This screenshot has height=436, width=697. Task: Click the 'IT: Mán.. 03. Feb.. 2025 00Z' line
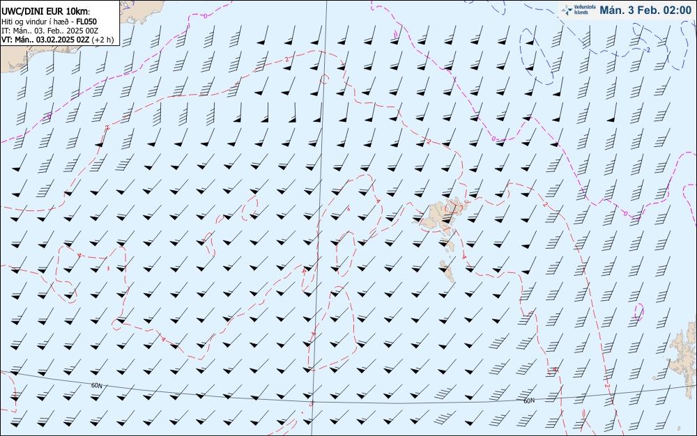click(x=49, y=31)
